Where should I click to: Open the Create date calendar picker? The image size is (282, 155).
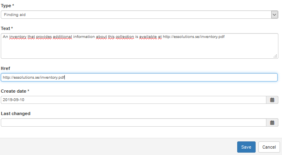point(272,100)
